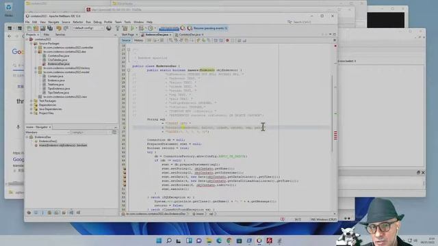Viewport: 438px width, 246px height.
Task: Close the EnderecoDao.java editor tab
Action: [170, 35]
